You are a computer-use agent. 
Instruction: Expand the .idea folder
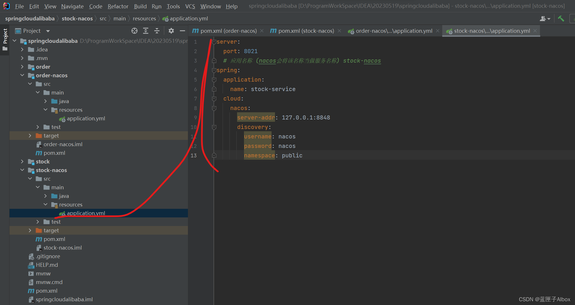pyautogui.click(x=22, y=49)
